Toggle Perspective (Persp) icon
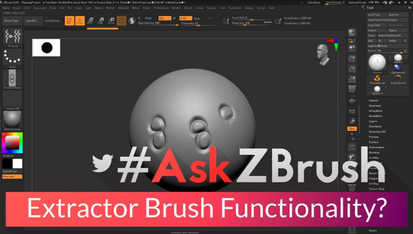 (x=352, y=89)
